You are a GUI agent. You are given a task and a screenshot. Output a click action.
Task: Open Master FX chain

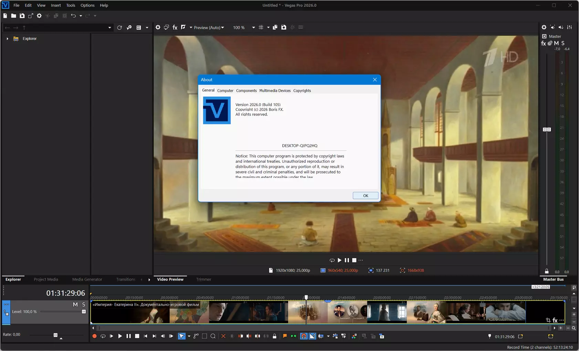click(x=544, y=43)
